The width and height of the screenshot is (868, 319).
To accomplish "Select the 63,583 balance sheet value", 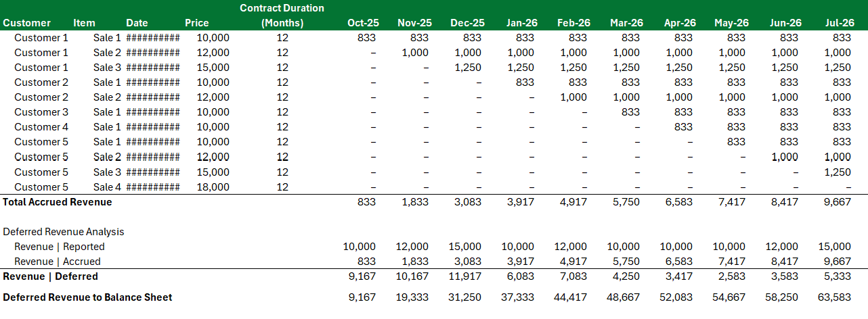I will (834, 297).
